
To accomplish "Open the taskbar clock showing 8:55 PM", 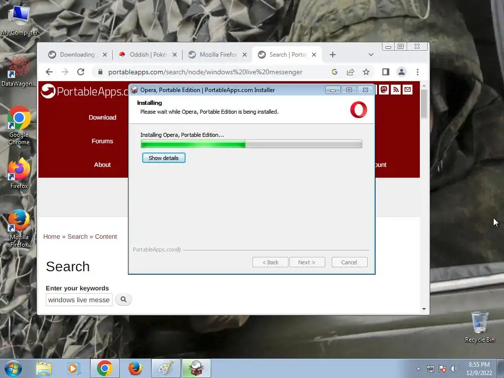I will pos(479,368).
